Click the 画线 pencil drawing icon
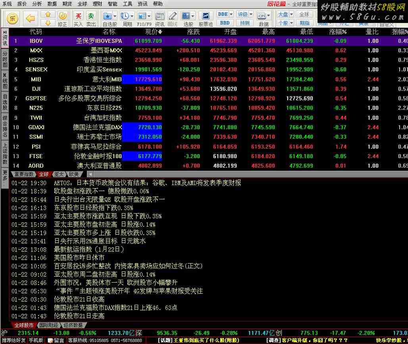Viewport: 408px width, 344px height. (173, 19)
